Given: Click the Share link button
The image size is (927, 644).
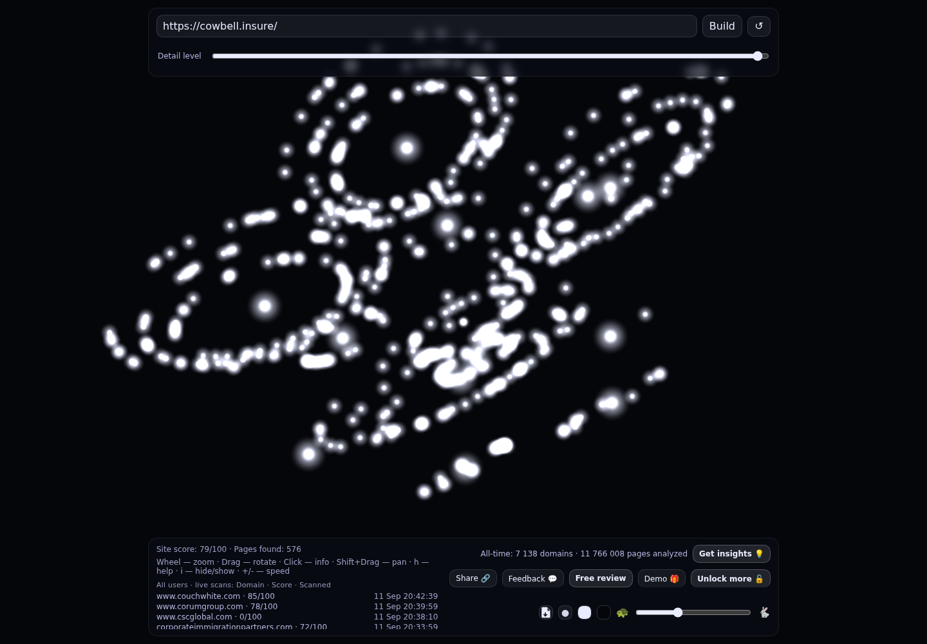Looking at the screenshot, I should click(473, 578).
